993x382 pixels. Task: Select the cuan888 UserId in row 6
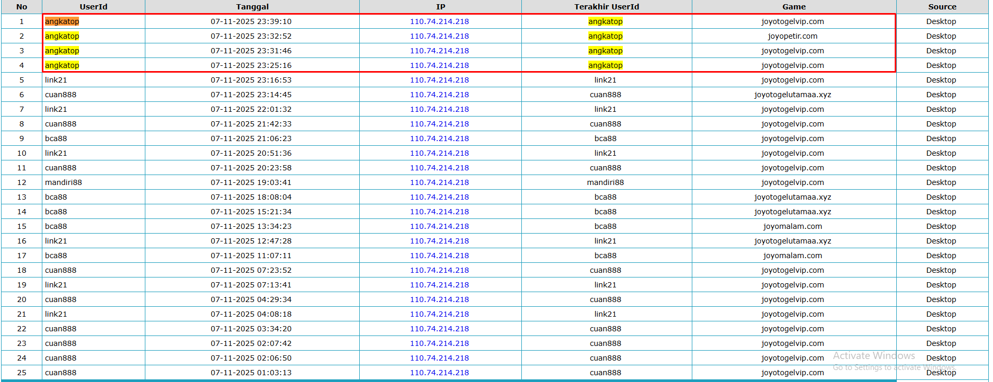(61, 95)
